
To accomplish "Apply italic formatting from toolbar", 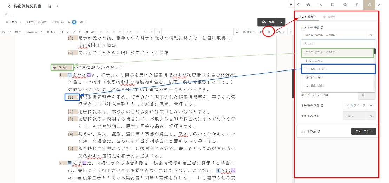I will pyautogui.click(x=68, y=32).
